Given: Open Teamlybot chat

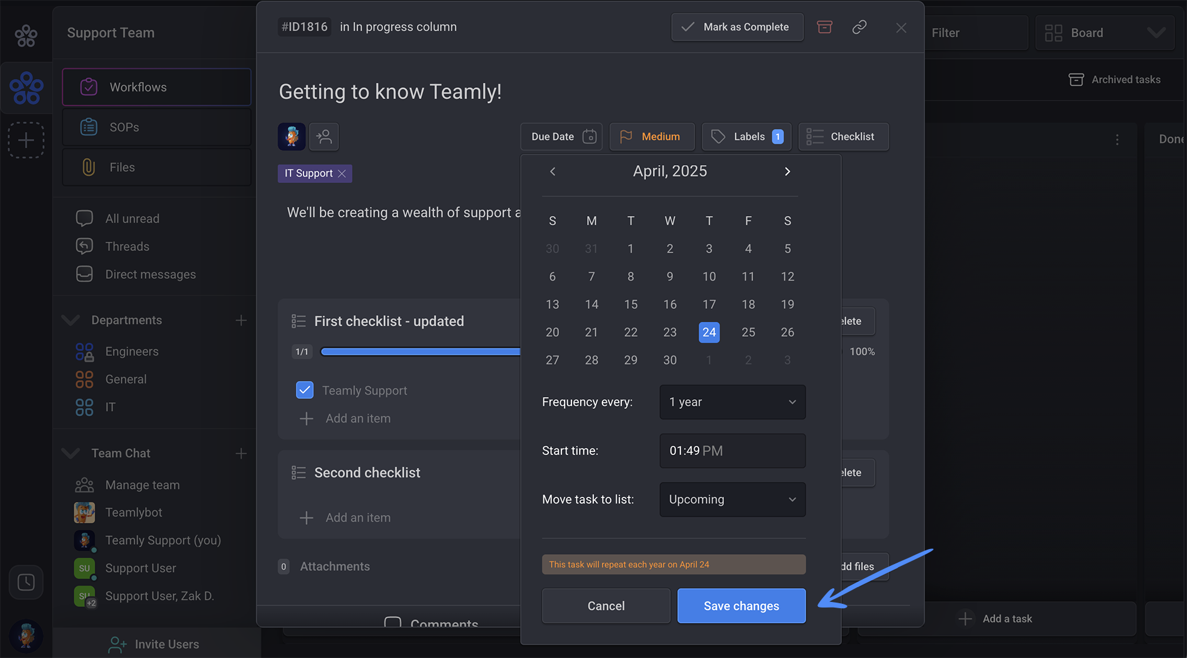Looking at the screenshot, I should tap(133, 512).
